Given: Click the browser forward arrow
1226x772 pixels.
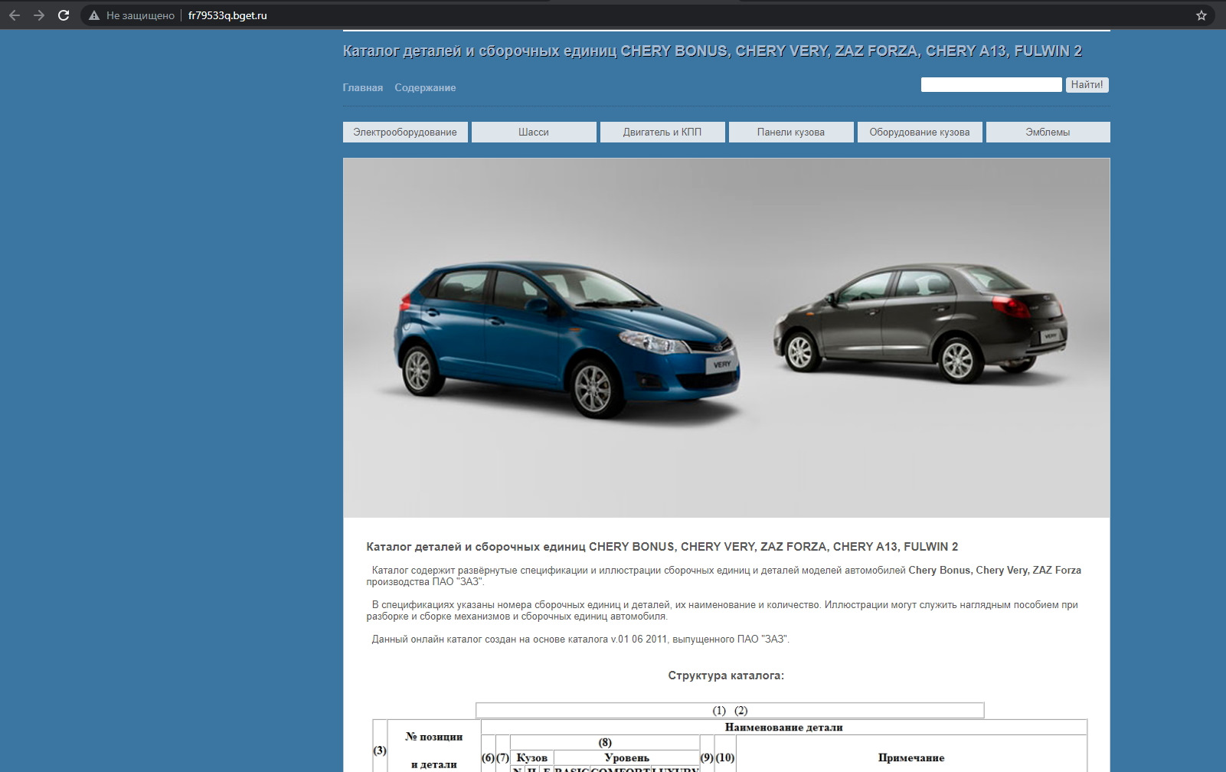Looking at the screenshot, I should 39,15.
